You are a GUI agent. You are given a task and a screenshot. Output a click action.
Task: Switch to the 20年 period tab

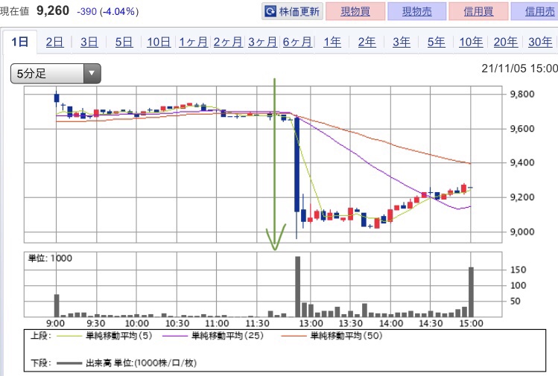(x=506, y=42)
